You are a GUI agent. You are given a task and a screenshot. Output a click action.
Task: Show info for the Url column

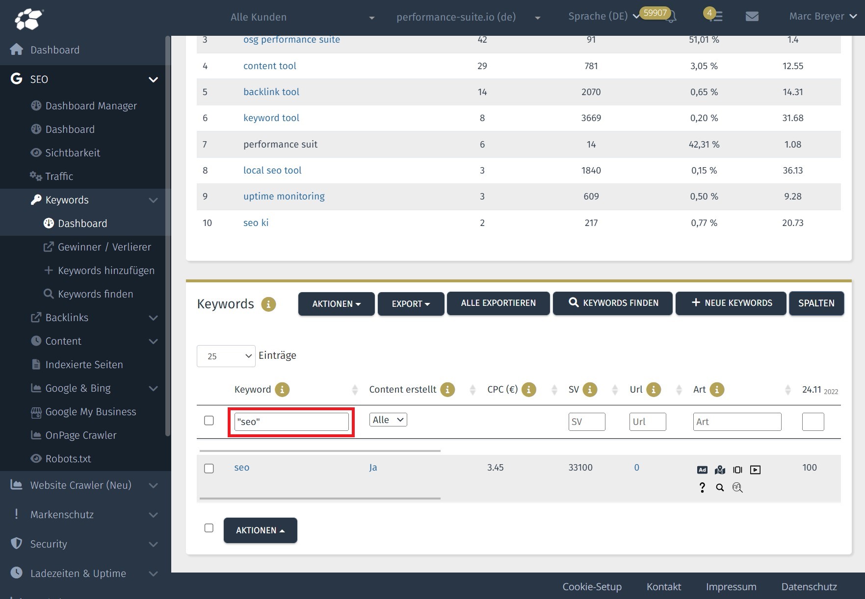pyautogui.click(x=654, y=390)
